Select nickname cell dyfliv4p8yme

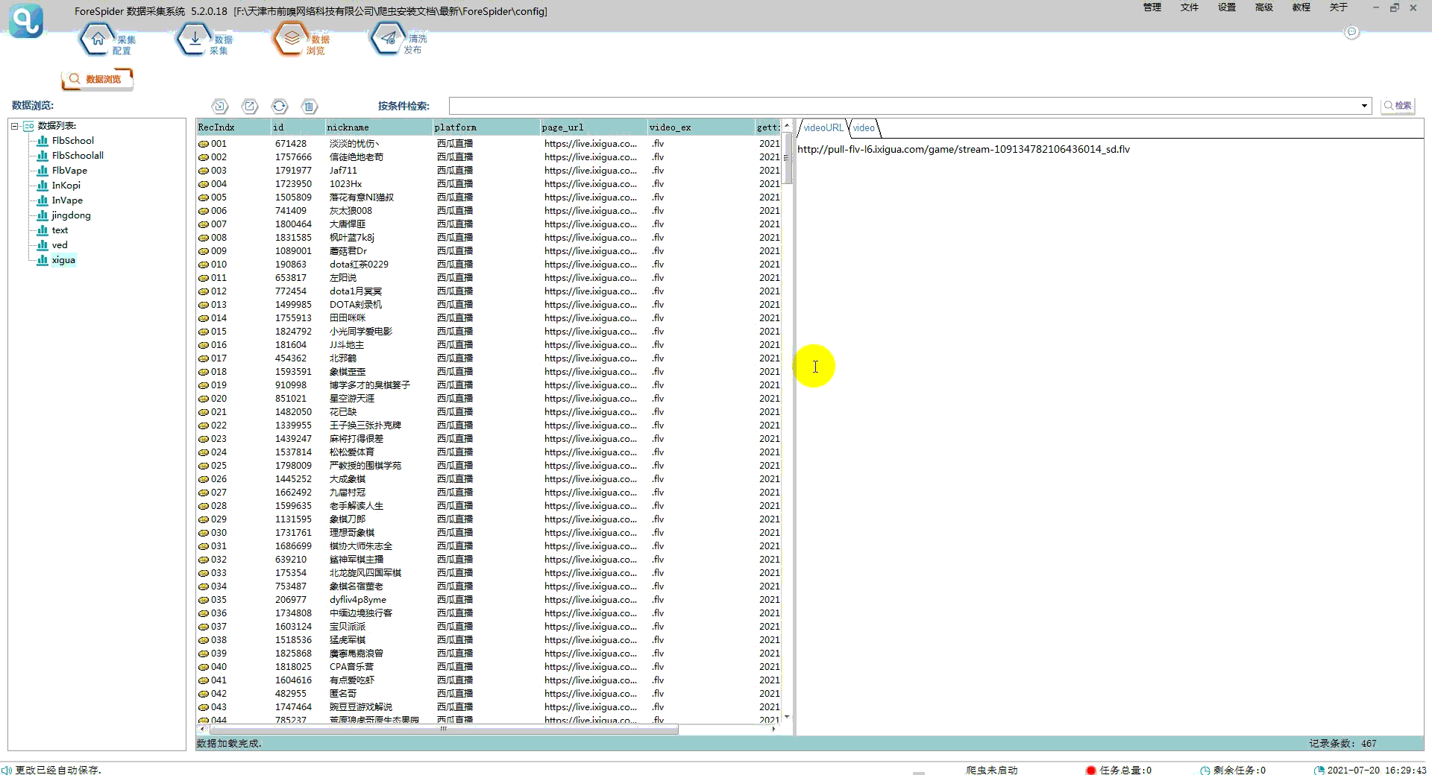(358, 600)
